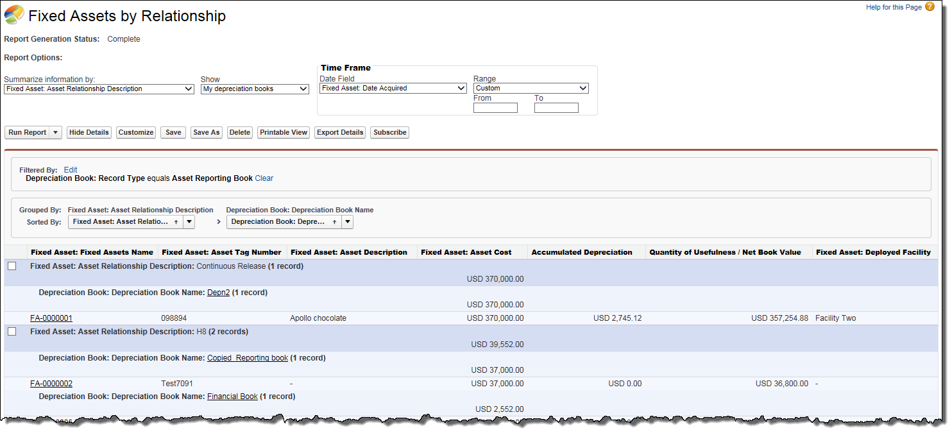The height and width of the screenshot is (435, 952).
Task: Sort by the Asset Cost column header
Action: (x=466, y=252)
